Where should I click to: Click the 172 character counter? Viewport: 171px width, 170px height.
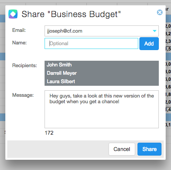pos(49,133)
